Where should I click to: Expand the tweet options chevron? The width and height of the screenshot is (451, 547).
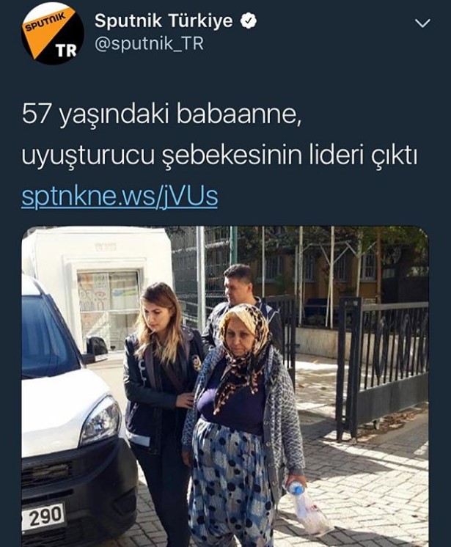coord(422,23)
